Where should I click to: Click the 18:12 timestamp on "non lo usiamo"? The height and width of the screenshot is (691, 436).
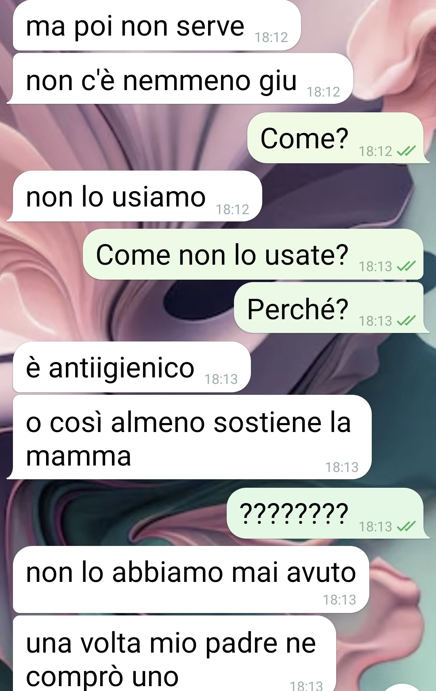point(232,209)
